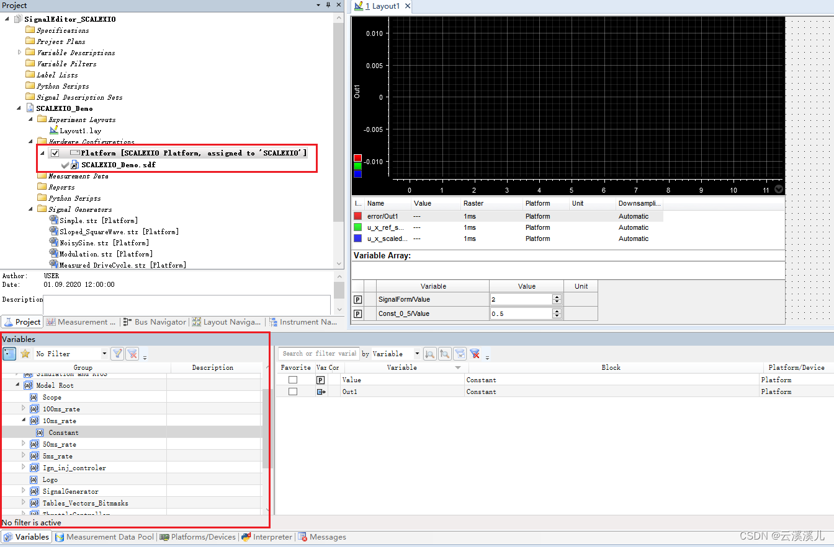Image resolution: width=834 pixels, height=547 pixels.
Task: Open the Interpreter tab
Action: [267, 537]
